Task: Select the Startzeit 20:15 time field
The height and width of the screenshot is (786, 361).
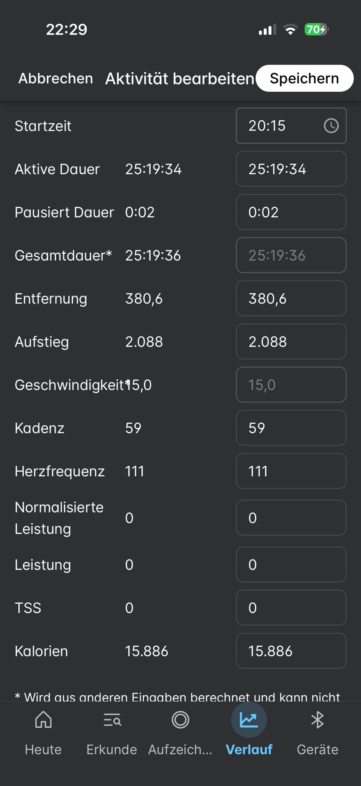Action: point(291,125)
